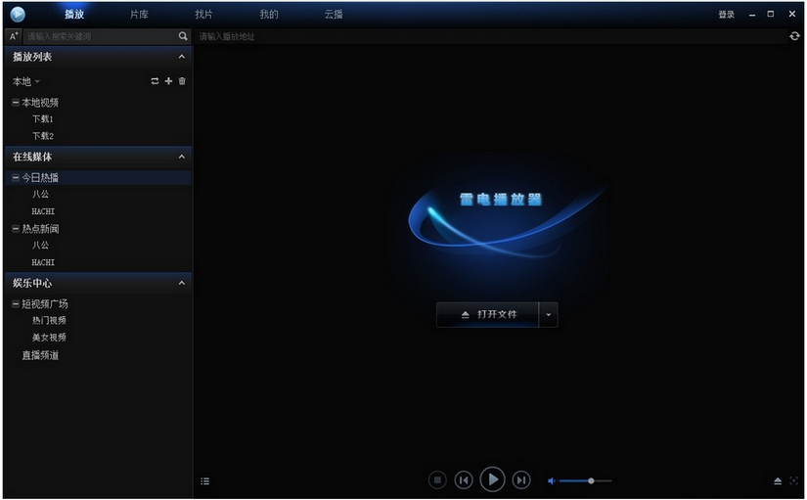This screenshot has width=807, height=500.
Task: Open the 本地 dropdown
Action: [26, 81]
